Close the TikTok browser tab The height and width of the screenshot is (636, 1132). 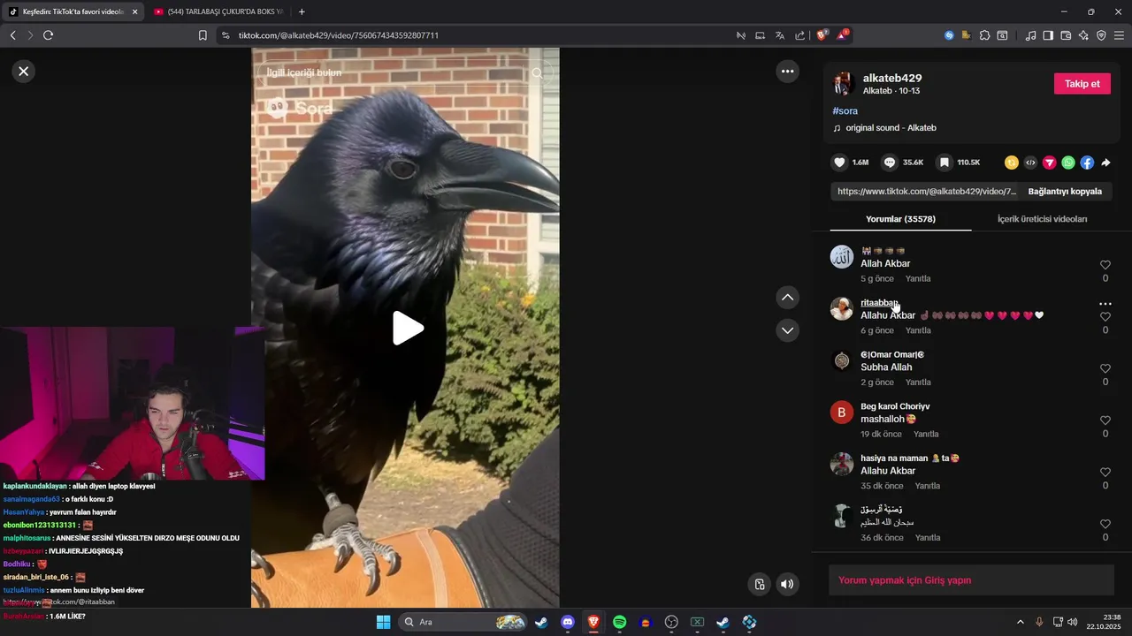(x=135, y=11)
